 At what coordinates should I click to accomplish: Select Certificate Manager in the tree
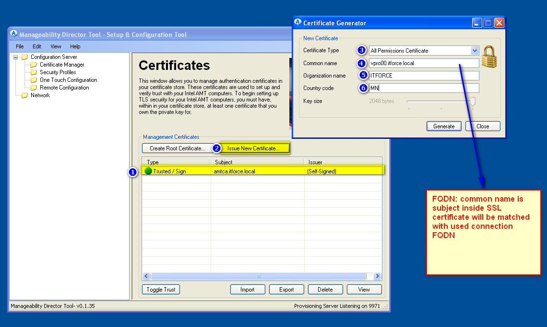coord(62,65)
